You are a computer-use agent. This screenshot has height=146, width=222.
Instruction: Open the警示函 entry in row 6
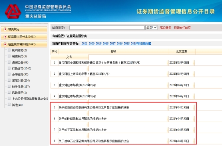tap(83, 118)
